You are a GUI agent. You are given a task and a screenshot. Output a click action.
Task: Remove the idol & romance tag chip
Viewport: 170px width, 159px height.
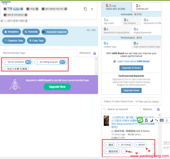tap(26, 15)
